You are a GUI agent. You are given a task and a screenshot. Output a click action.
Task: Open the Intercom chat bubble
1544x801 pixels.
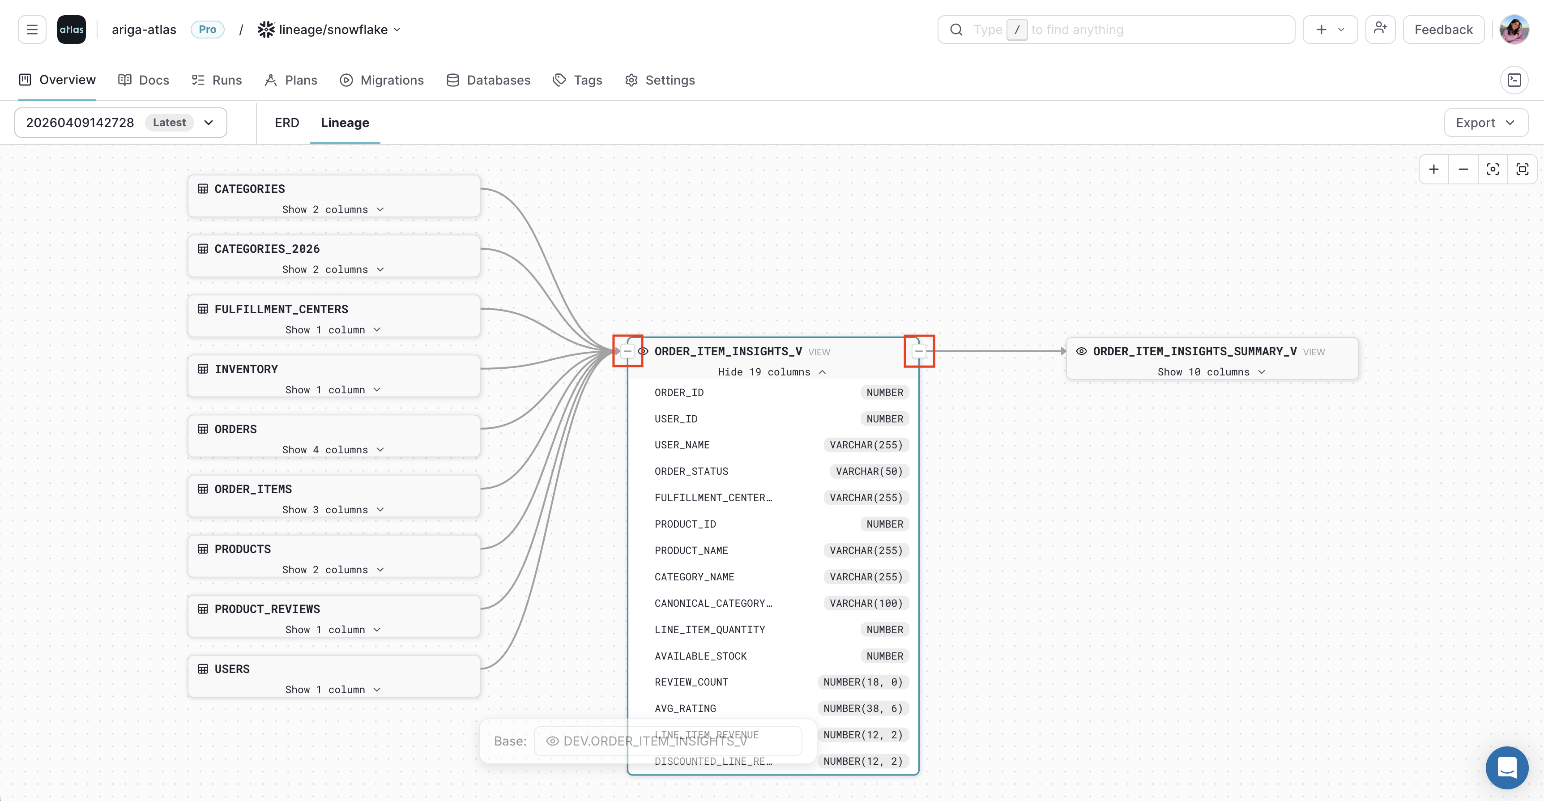[1507, 767]
